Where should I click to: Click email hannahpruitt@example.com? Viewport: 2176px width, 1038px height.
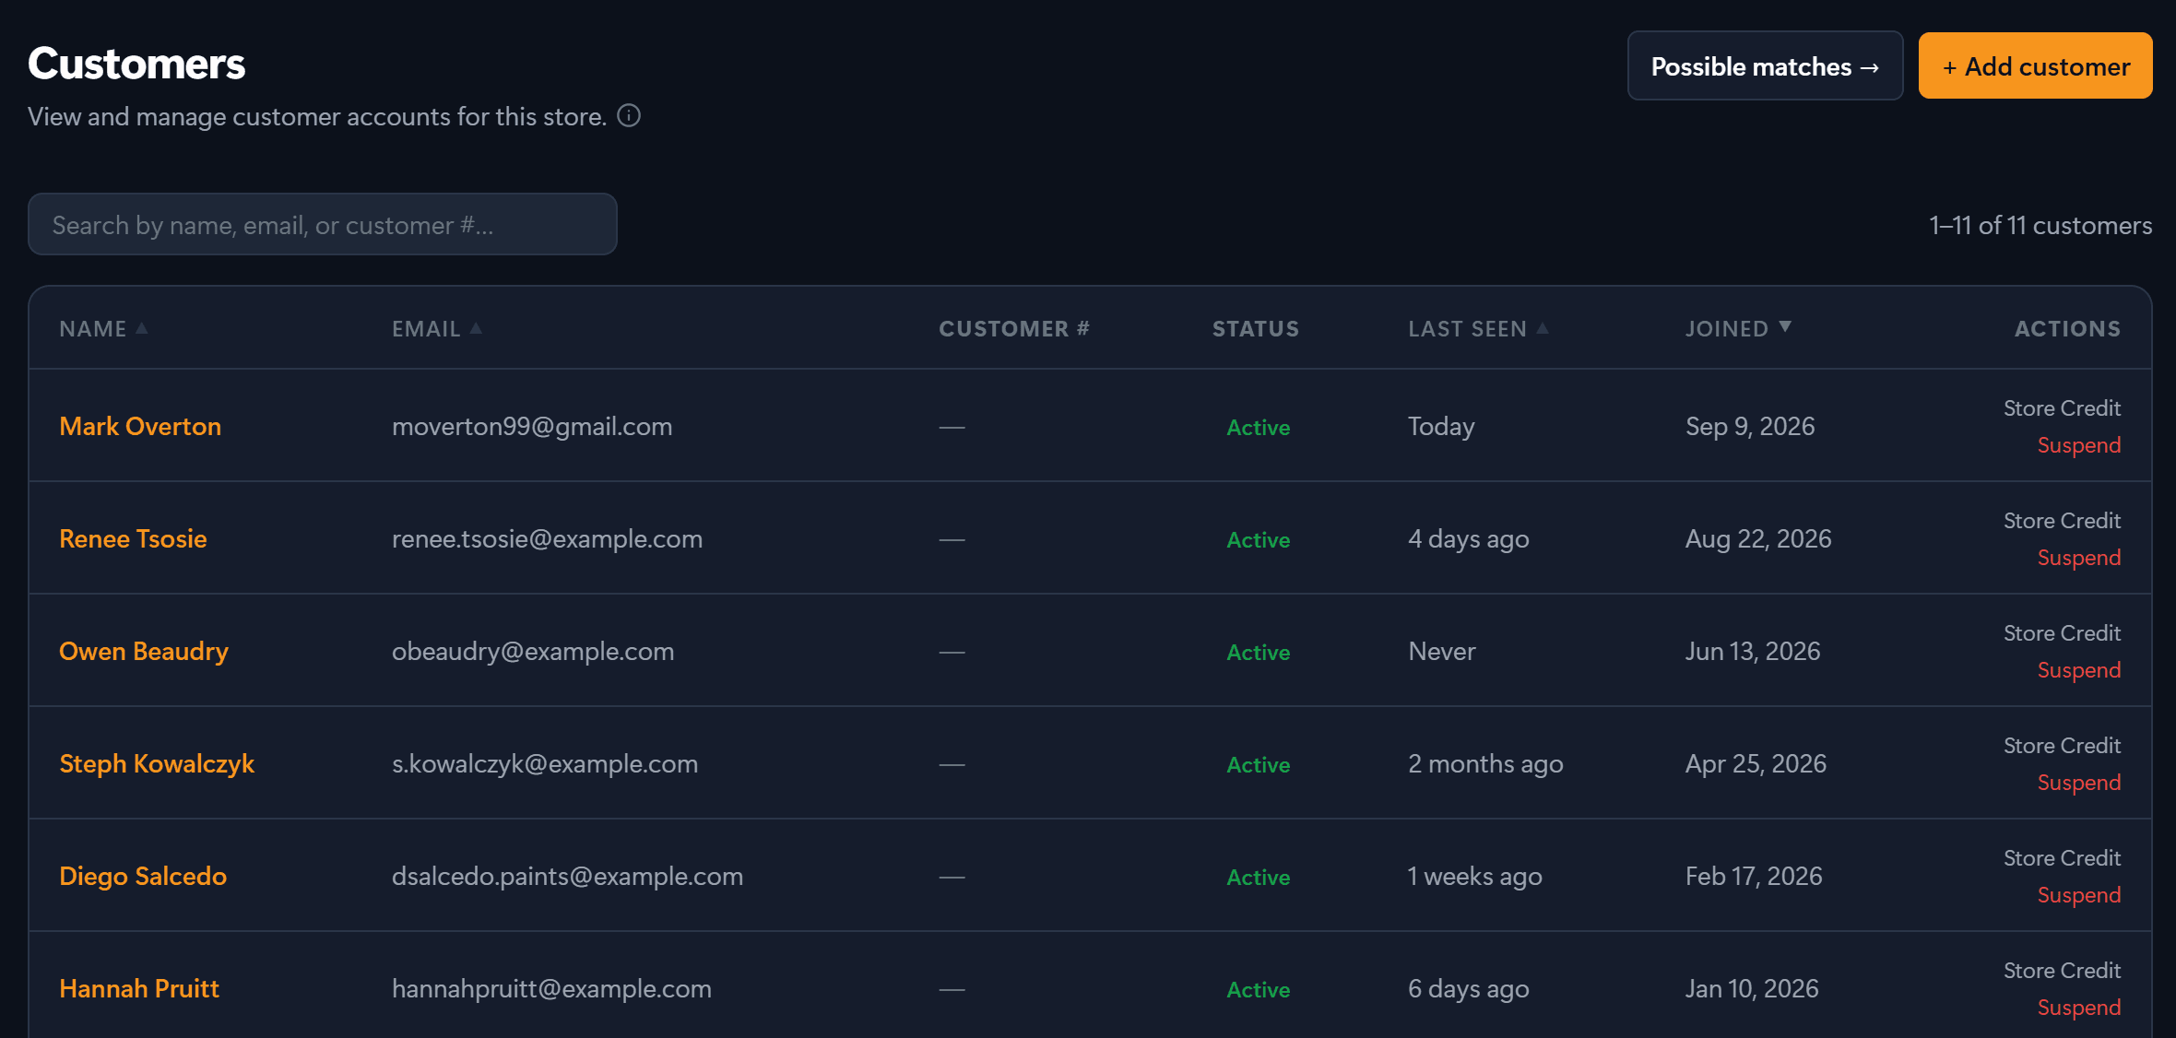point(551,988)
